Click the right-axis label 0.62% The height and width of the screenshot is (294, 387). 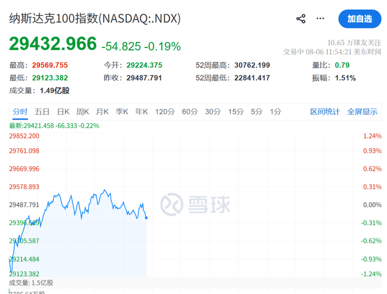pyautogui.click(x=372, y=169)
